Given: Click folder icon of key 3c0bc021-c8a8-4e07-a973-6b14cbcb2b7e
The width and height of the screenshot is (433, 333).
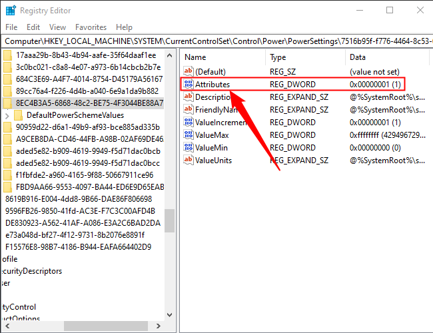Looking at the screenshot, I should pyautogui.click(x=8, y=67).
